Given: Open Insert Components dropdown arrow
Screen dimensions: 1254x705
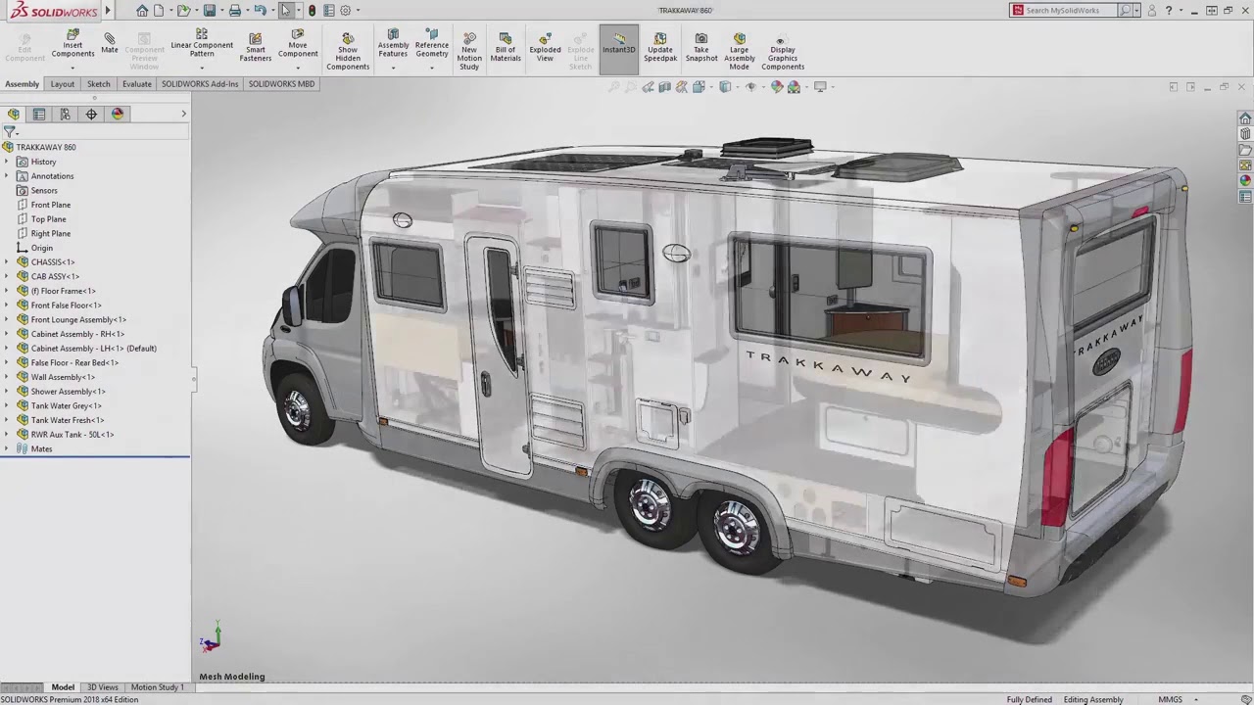Looking at the screenshot, I should pyautogui.click(x=72, y=68).
